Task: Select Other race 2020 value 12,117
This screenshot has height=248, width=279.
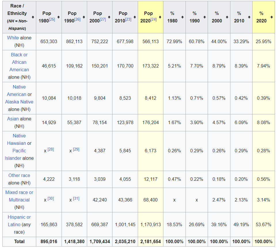Action: pyautogui.click(x=150, y=179)
